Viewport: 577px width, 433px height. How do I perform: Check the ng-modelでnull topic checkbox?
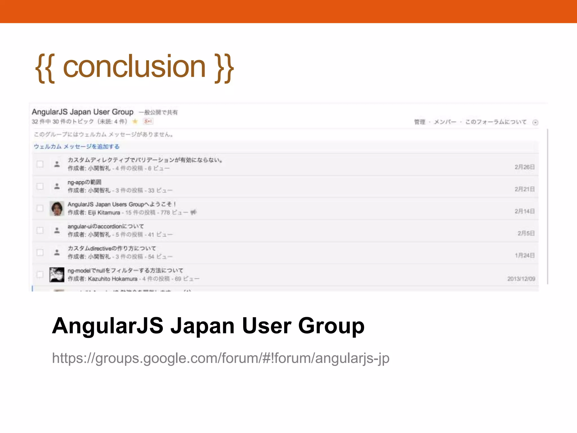[x=40, y=274]
